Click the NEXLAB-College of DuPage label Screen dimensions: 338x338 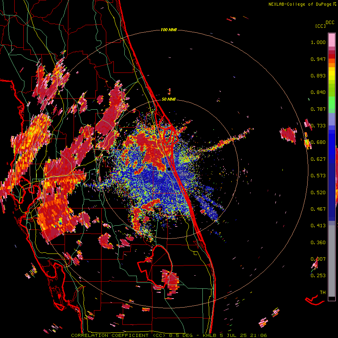pyautogui.click(x=300, y=4)
